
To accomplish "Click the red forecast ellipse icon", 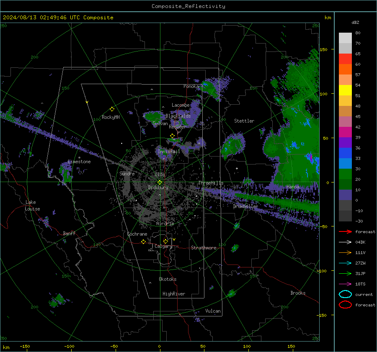I will click(x=345, y=305).
